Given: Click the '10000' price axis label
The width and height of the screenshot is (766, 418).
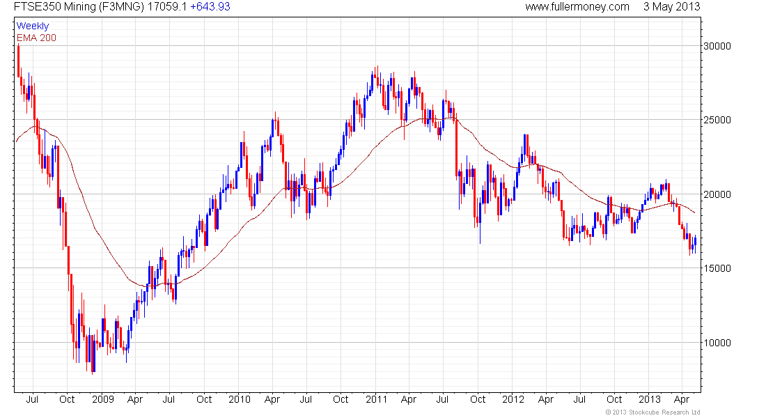Looking at the screenshot, I should click(717, 342).
